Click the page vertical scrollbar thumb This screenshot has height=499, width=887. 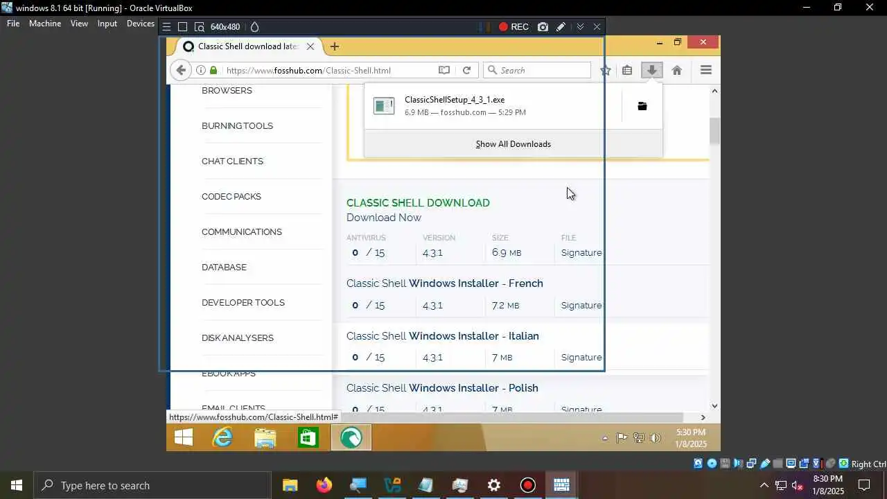click(x=714, y=131)
